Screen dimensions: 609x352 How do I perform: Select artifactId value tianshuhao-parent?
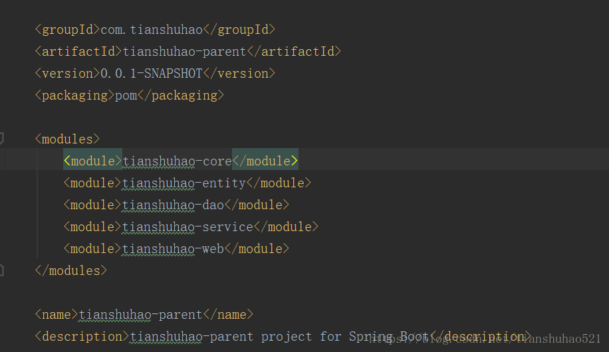pos(184,52)
